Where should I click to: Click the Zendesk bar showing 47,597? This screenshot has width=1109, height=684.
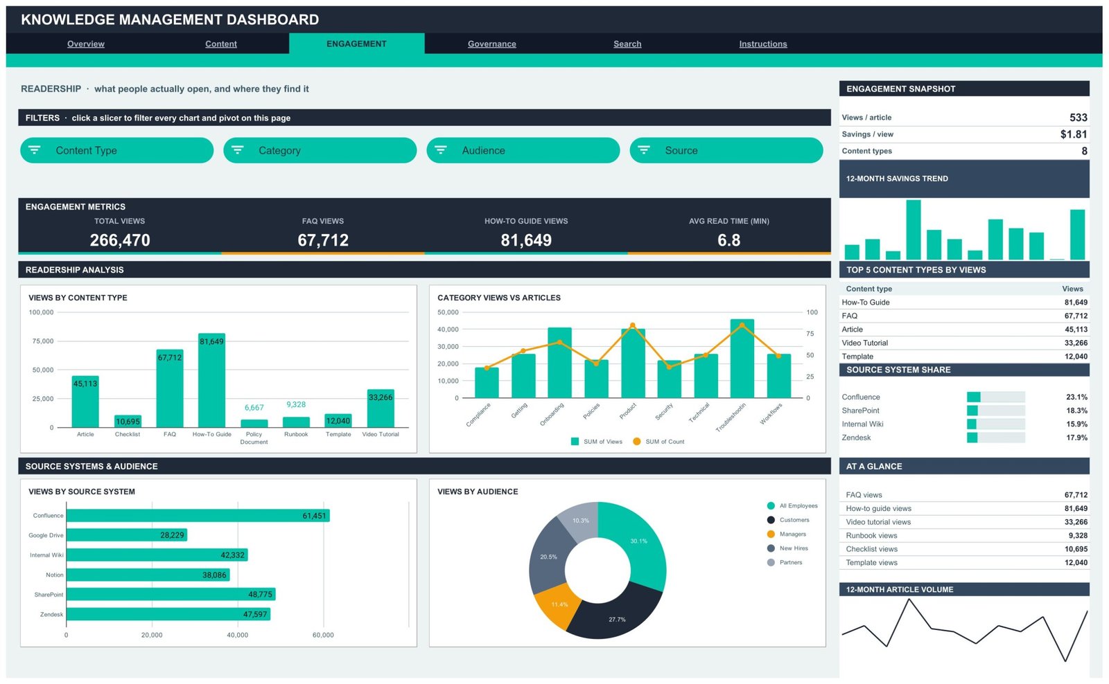[x=168, y=615]
